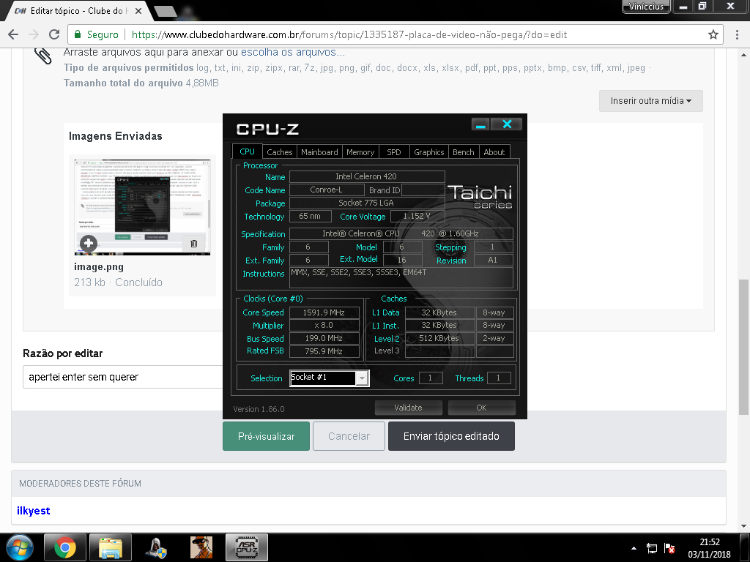Open Windows Start menu
The width and height of the screenshot is (750, 562).
coord(20,547)
